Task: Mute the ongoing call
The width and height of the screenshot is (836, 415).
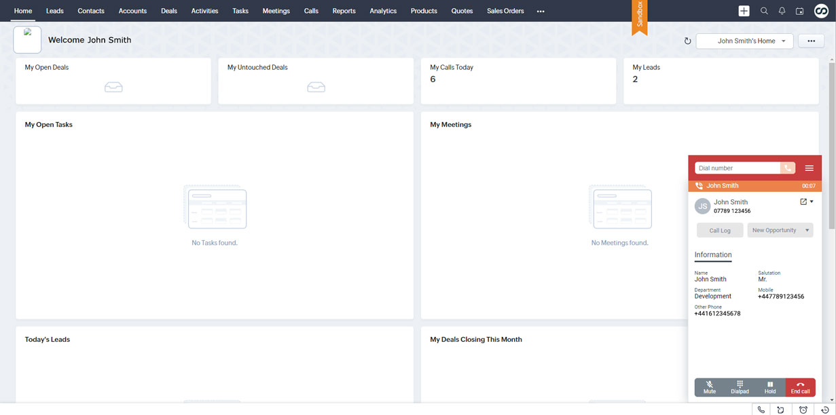Action: tap(710, 387)
